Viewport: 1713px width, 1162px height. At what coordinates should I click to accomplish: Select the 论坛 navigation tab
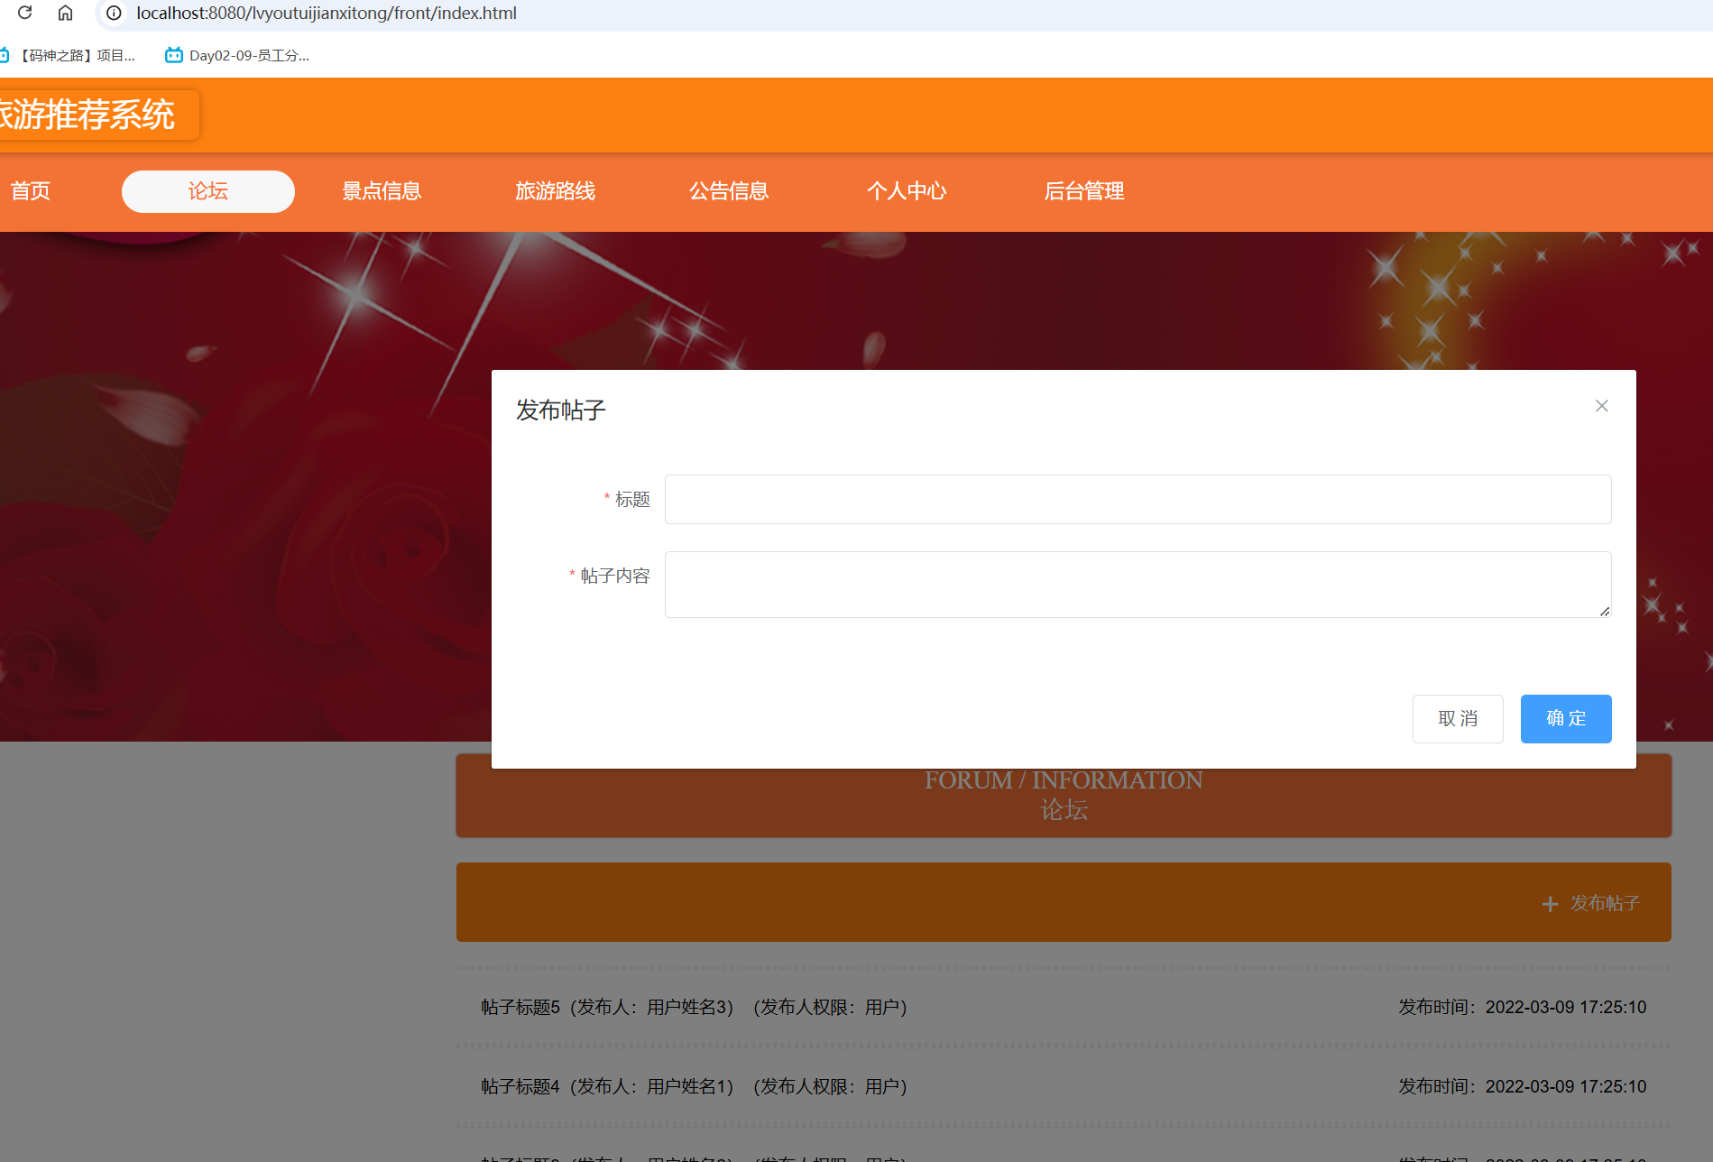click(207, 191)
